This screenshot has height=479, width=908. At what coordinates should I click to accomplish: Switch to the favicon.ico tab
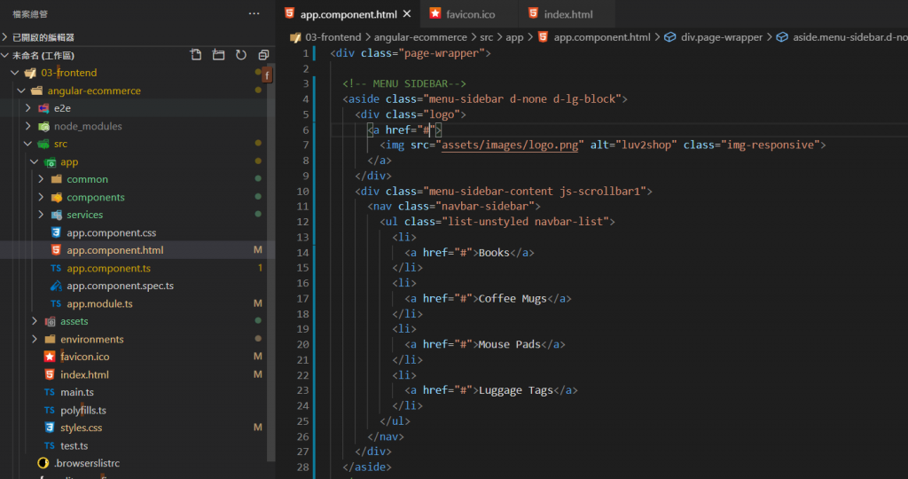470,14
